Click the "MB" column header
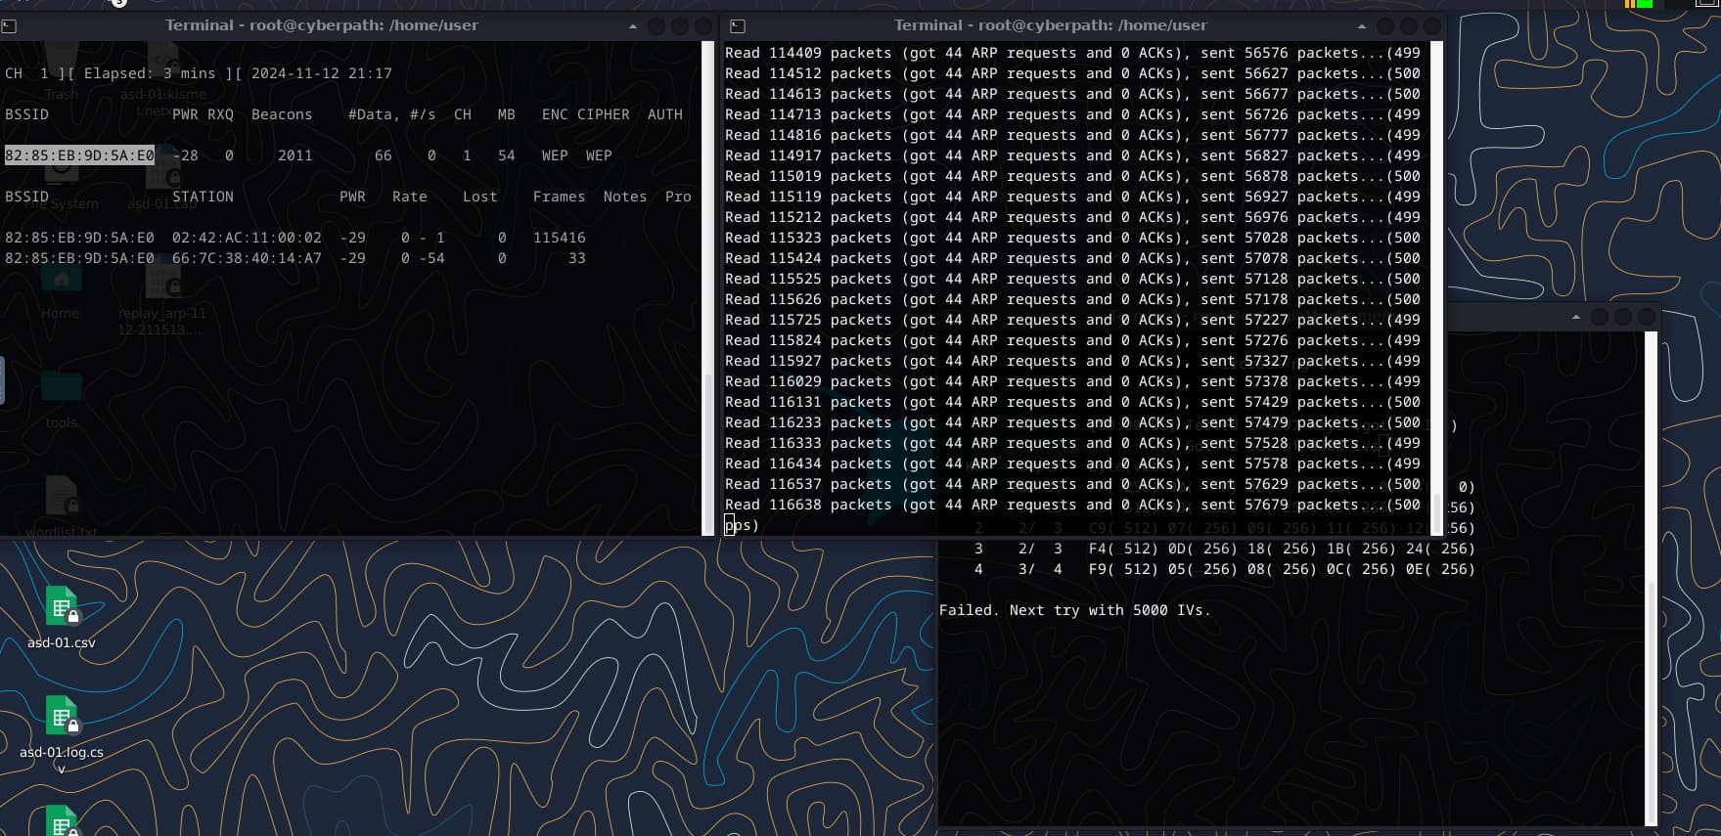The image size is (1721, 836). 506,114
